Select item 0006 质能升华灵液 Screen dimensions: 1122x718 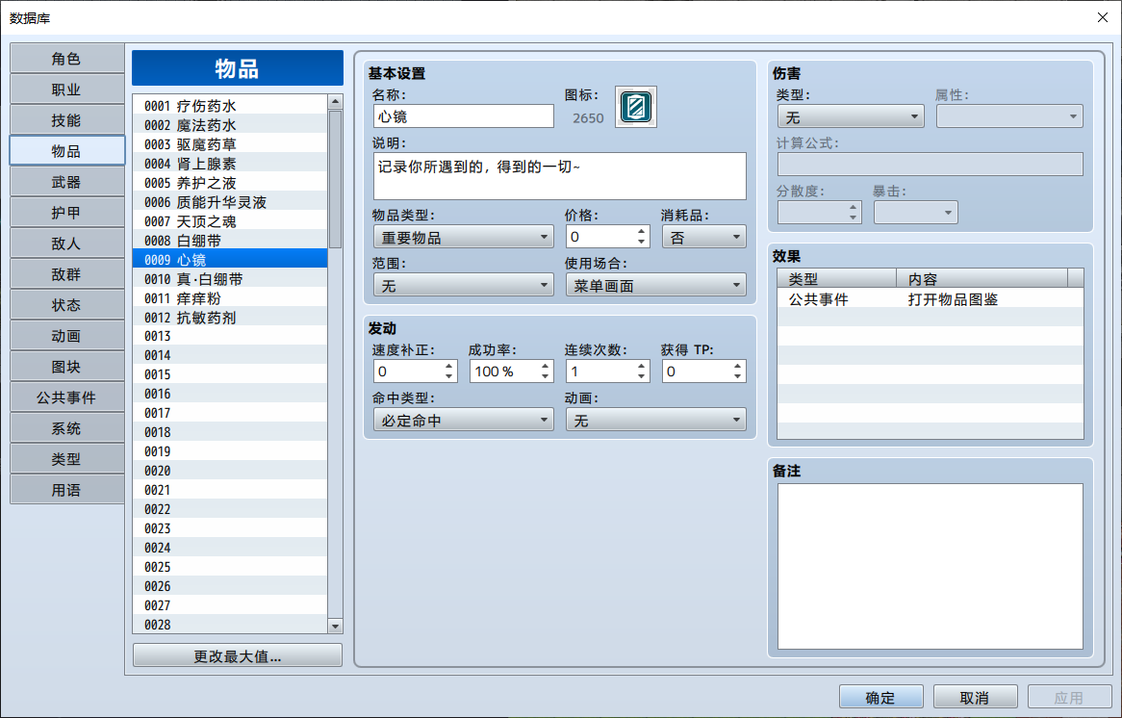230,202
